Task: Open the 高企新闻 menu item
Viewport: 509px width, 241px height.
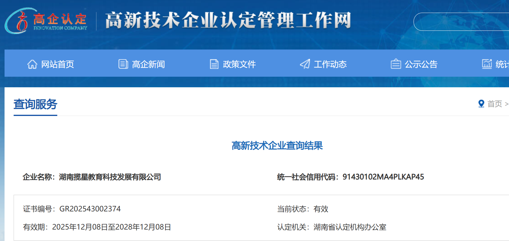Action: (x=148, y=64)
